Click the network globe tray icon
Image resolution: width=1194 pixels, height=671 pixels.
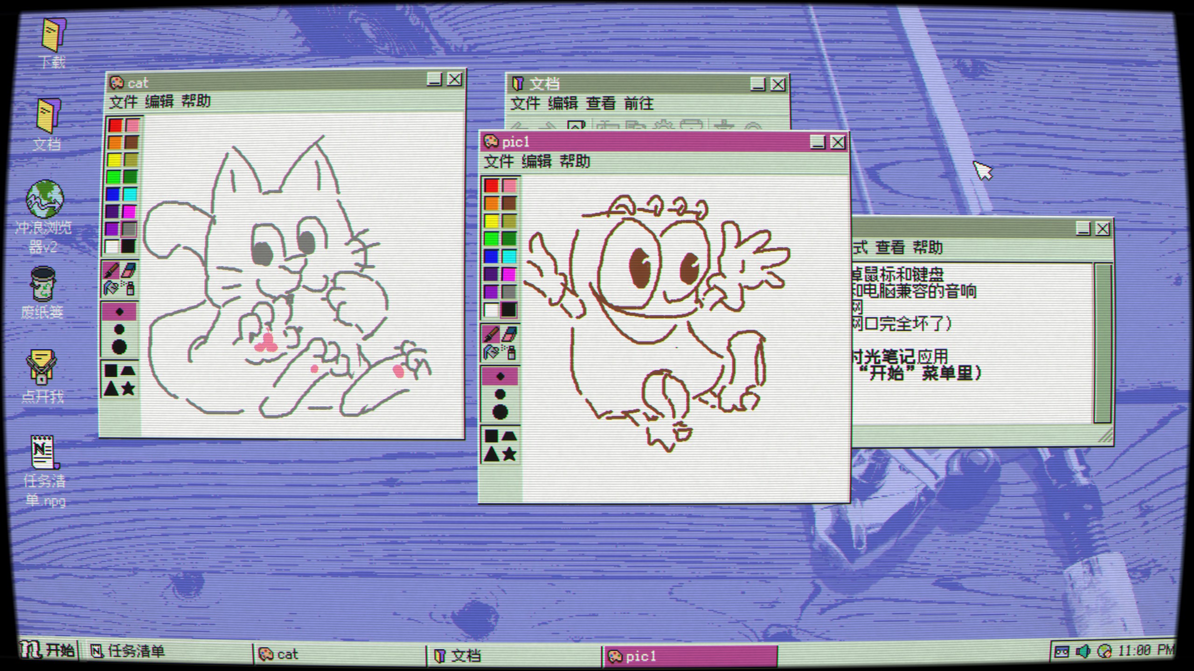[1104, 651]
